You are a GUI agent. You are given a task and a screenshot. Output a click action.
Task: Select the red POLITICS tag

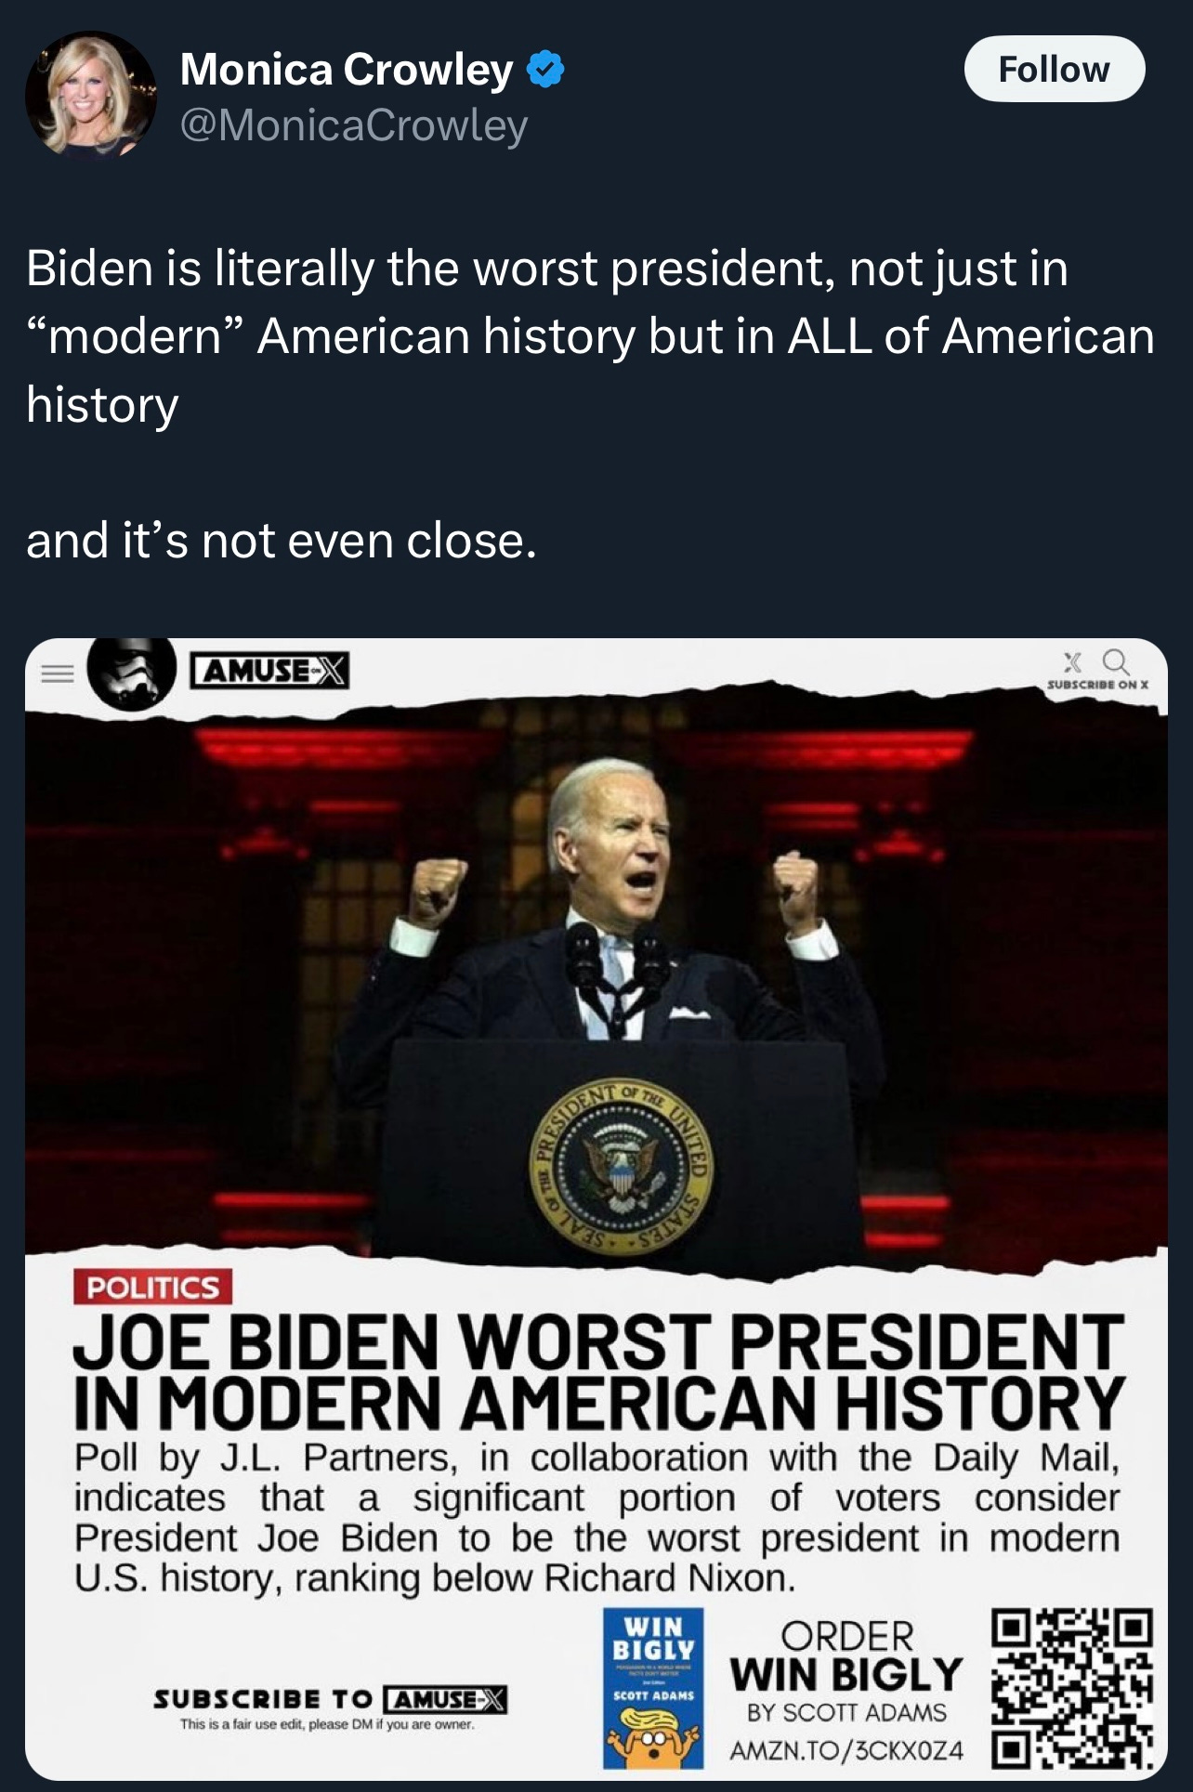pyautogui.click(x=153, y=1288)
